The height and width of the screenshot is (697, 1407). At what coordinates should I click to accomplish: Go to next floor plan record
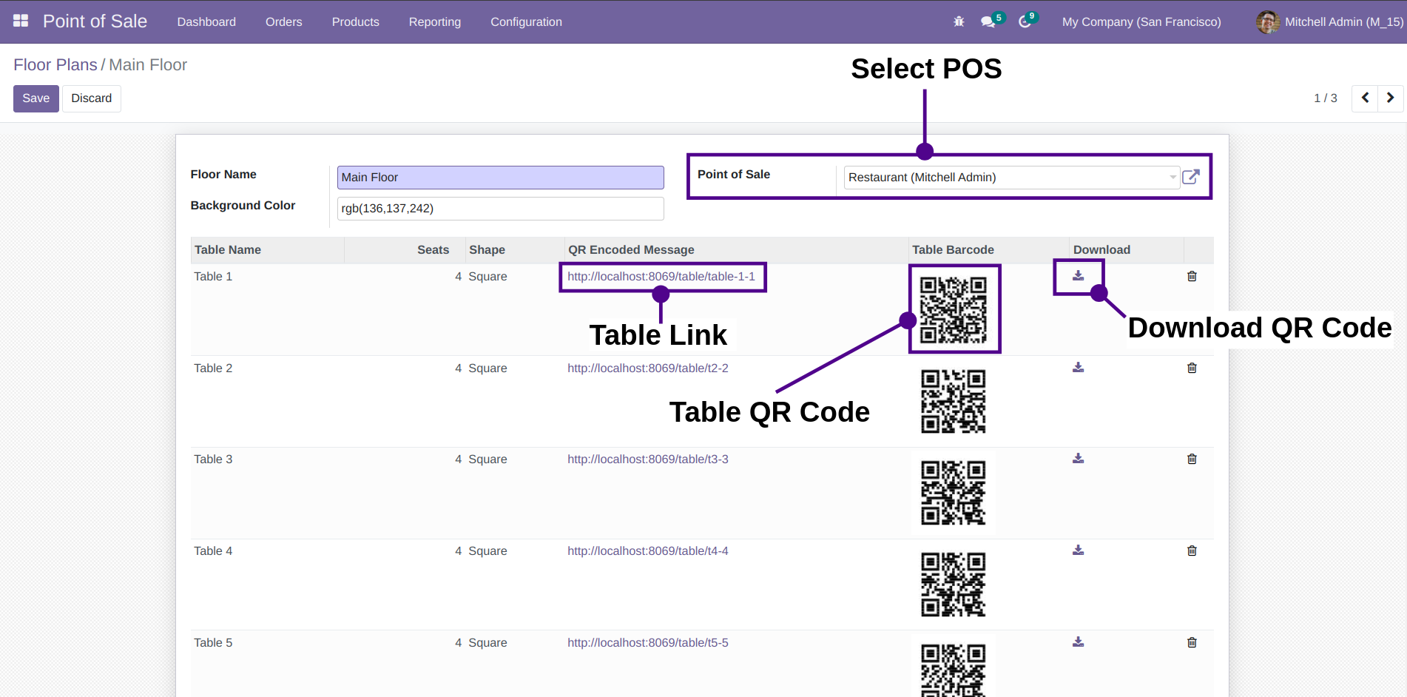tap(1390, 98)
